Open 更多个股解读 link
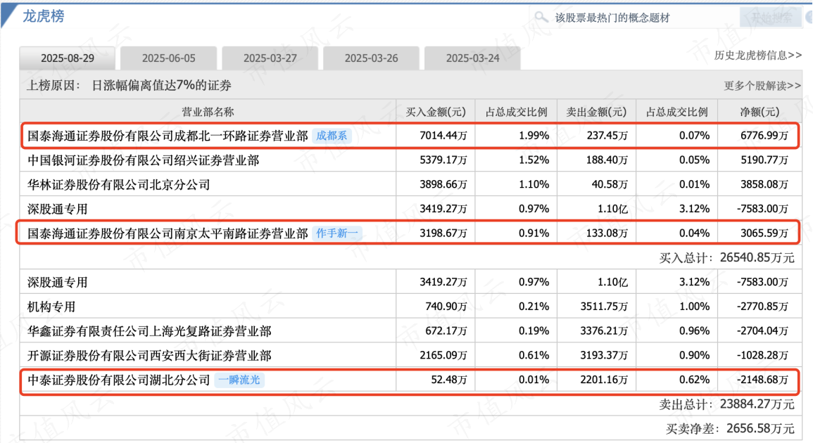Image resolution: width=813 pixels, height=443 pixels. pos(762,86)
